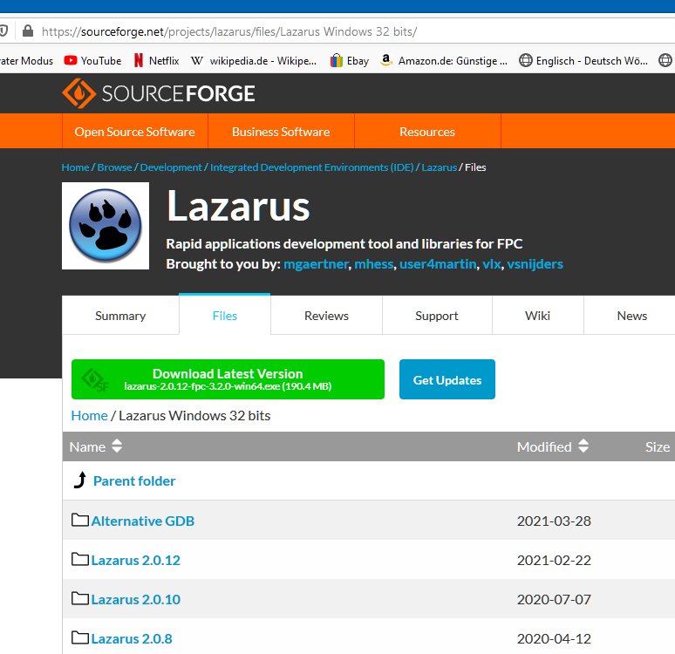
Task: Click the padlock site security icon
Action: coord(28,31)
